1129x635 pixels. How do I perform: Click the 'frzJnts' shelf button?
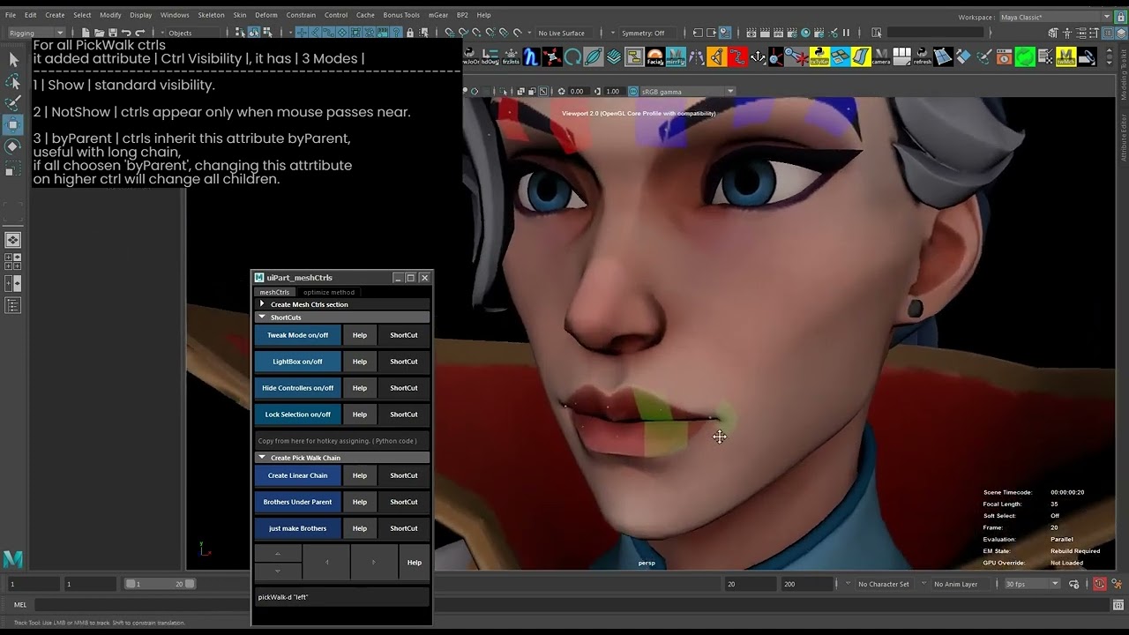pos(511,57)
